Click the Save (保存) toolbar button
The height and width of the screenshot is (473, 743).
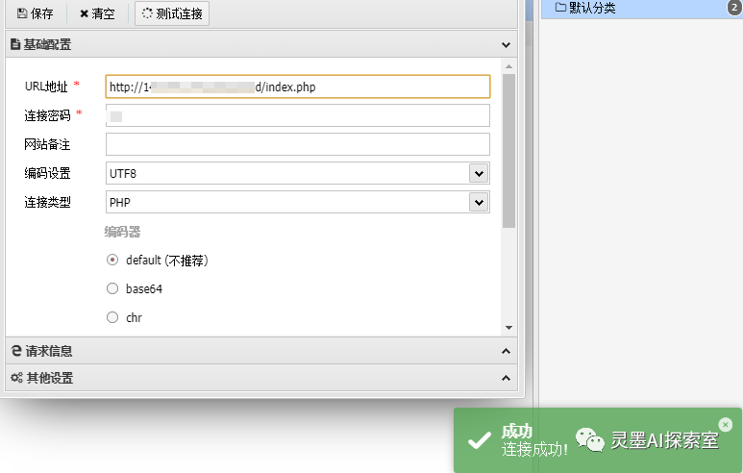36,13
